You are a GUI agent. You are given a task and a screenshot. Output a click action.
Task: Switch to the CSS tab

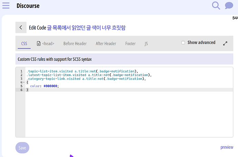coord(24,44)
